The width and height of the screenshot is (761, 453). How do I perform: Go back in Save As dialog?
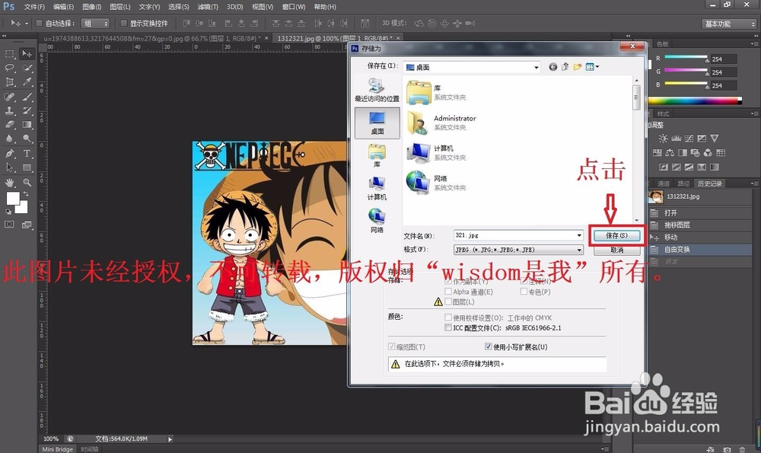point(552,67)
